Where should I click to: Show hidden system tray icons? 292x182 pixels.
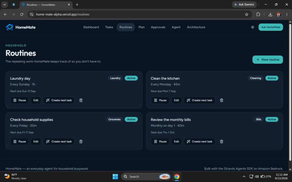tap(244, 177)
